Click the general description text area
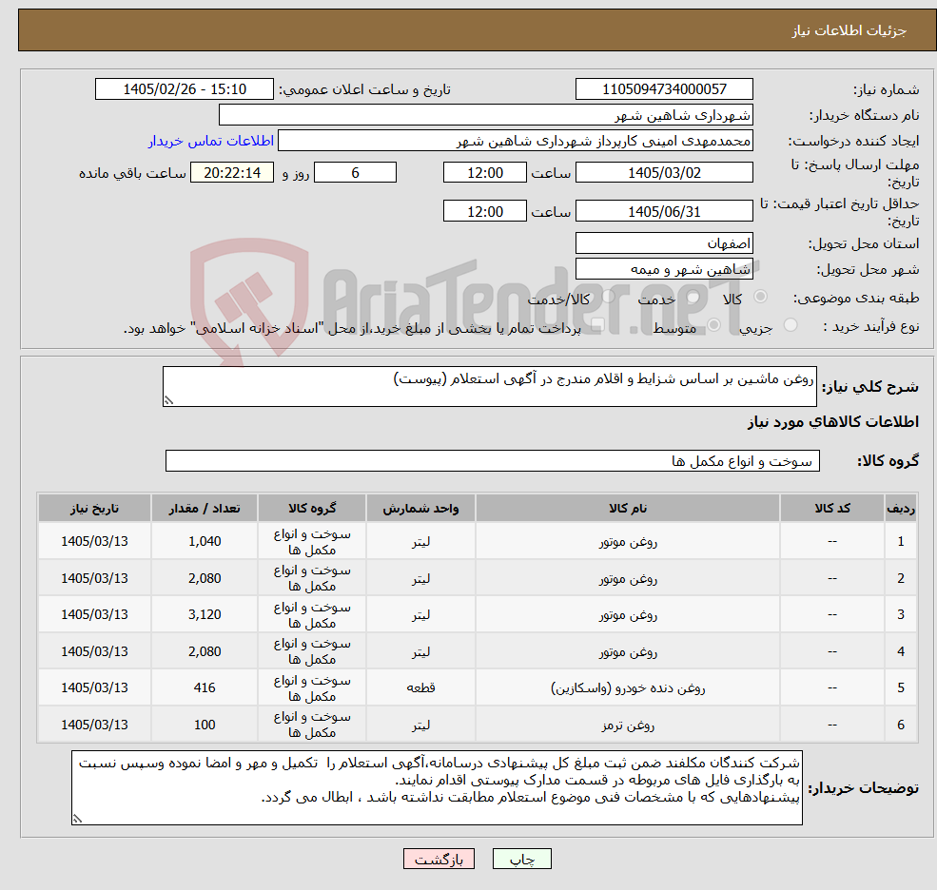Image resolution: width=937 pixels, height=890 pixels. [489, 386]
